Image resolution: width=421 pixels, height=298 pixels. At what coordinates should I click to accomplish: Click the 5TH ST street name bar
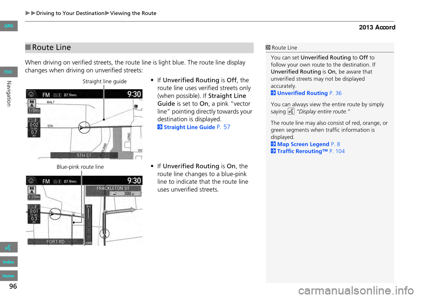pos(84,155)
